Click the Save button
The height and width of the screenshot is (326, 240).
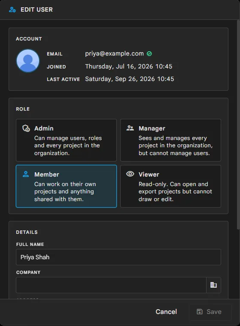[x=210, y=312]
